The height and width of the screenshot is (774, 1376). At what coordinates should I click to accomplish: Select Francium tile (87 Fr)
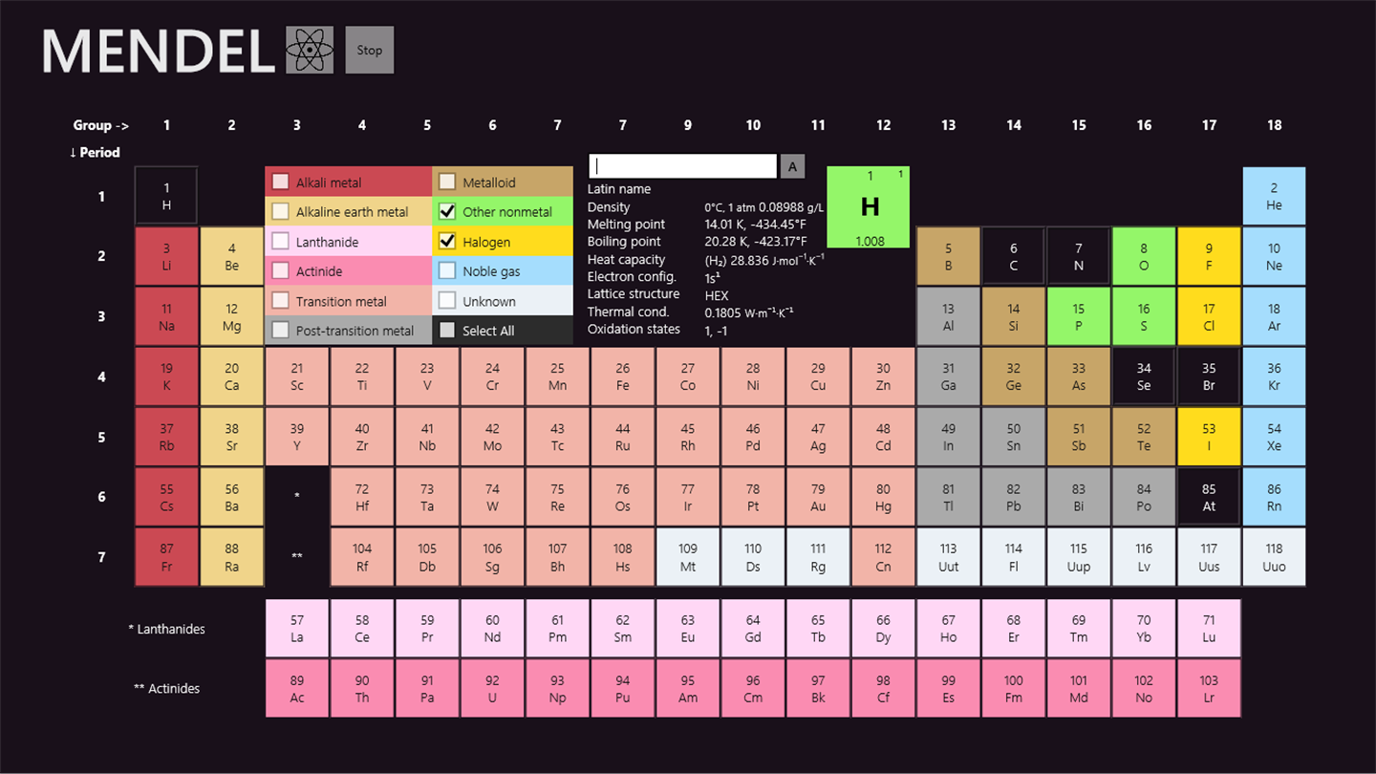pyautogui.click(x=166, y=557)
